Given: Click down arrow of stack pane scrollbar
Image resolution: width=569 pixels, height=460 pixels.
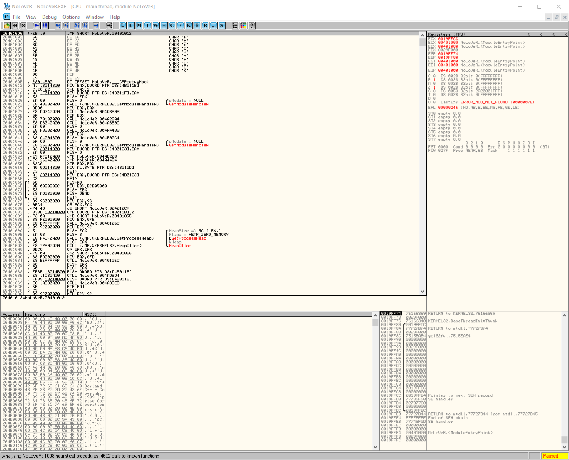Looking at the screenshot, I should (564, 447).
